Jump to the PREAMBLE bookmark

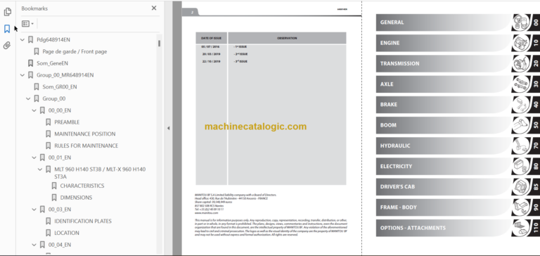tap(67, 122)
